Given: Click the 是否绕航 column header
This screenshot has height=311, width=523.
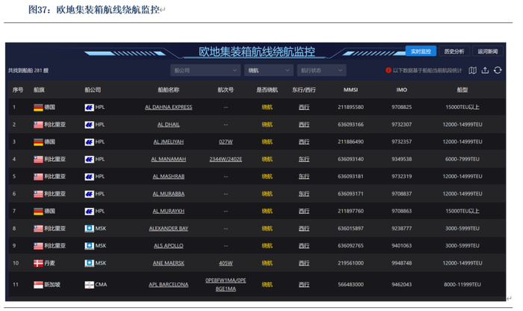Looking at the screenshot, I should point(267,90).
